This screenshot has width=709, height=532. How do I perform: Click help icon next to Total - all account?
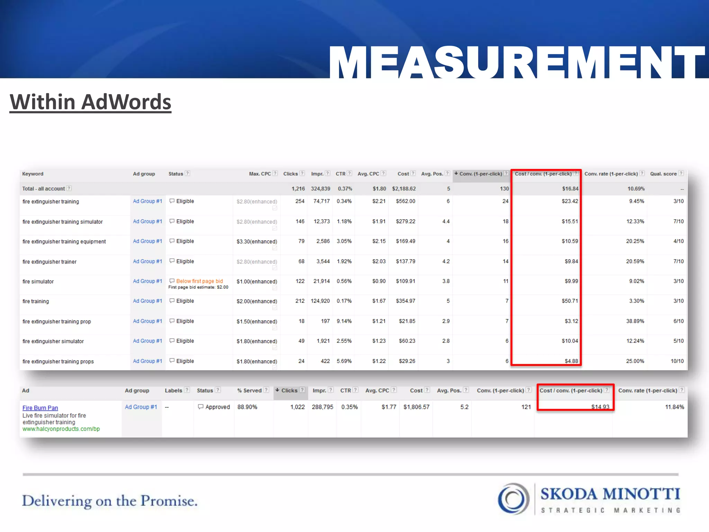69,188
